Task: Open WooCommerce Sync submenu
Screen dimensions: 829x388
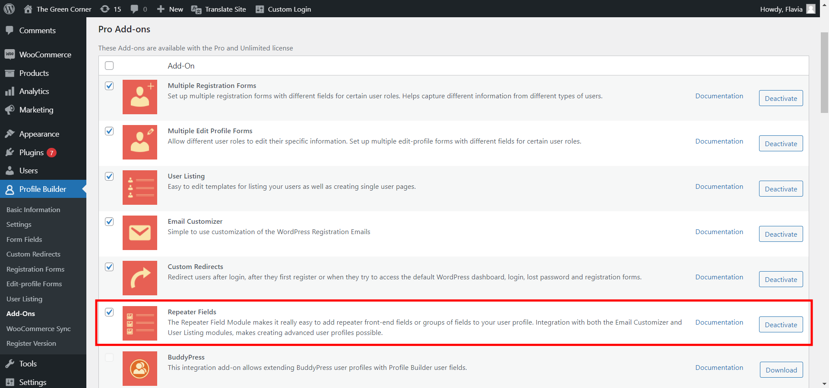Action: click(x=38, y=329)
